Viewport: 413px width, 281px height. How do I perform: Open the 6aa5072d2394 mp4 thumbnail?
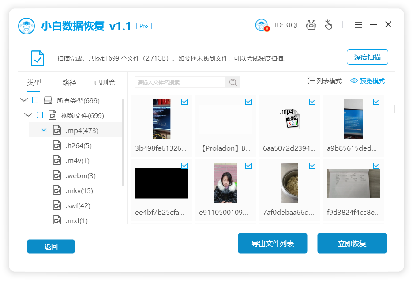(x=289, y=119)
